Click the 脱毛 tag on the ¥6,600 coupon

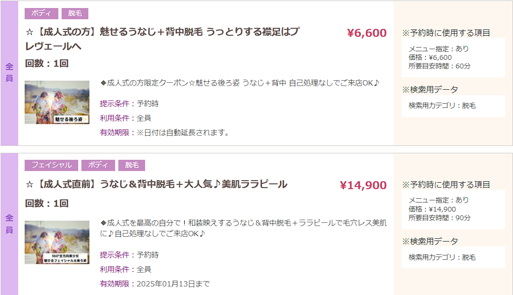pos(75,13)
